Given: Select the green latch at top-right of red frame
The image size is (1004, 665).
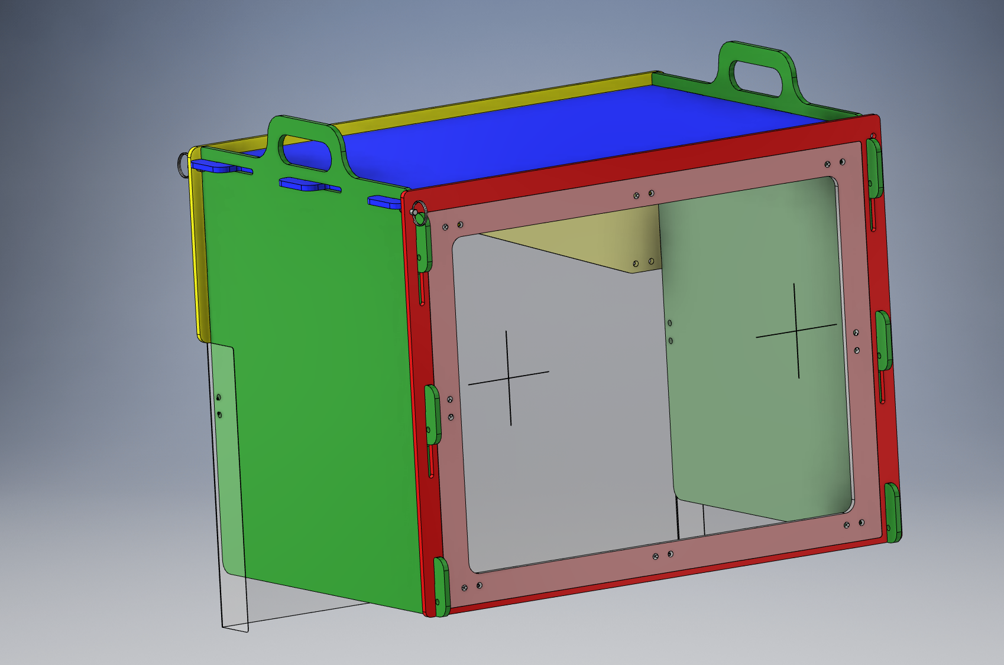Looking at the screenshot, I should click(x=875, y=167).
